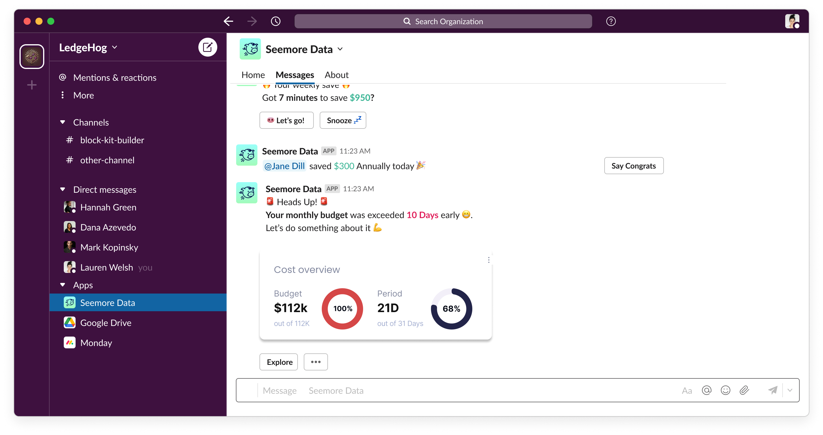Open the emoji picker smiley icon
The image size is (823, 435).
[x=725, y=390]
